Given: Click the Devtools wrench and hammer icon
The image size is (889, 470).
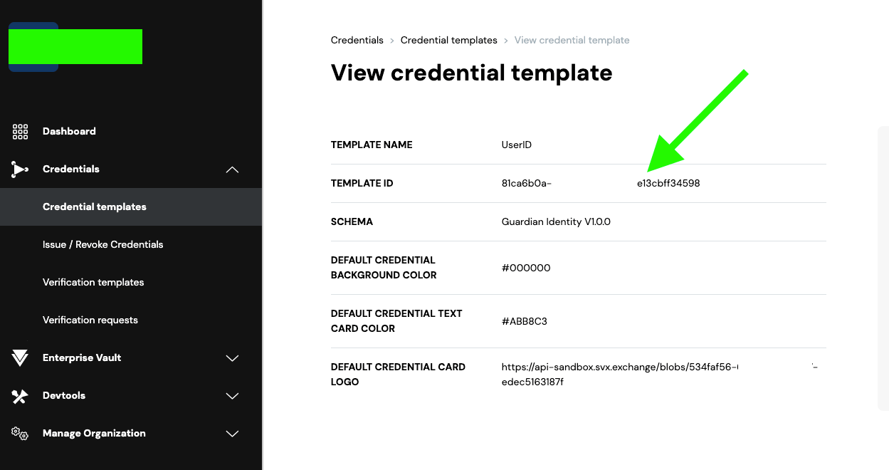Looking at the screenshot, I should [x=20, y=396].
